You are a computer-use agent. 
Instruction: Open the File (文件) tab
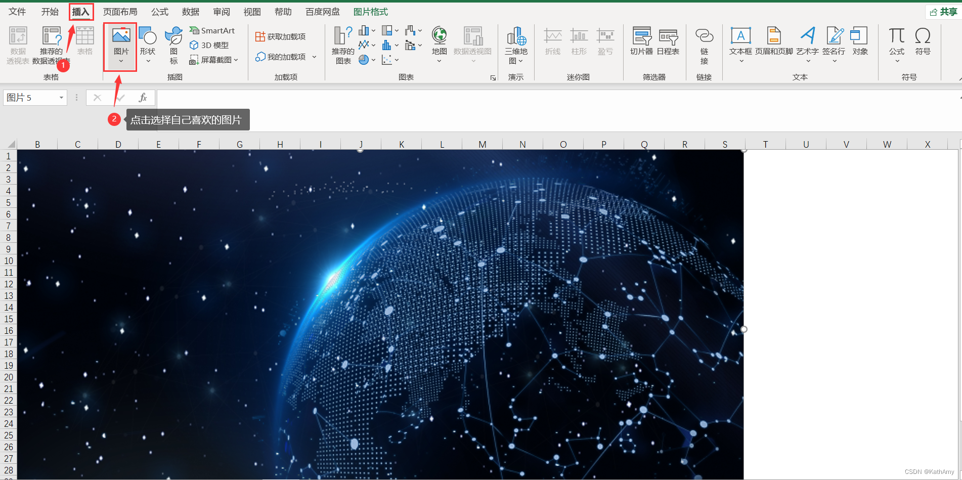17,12
